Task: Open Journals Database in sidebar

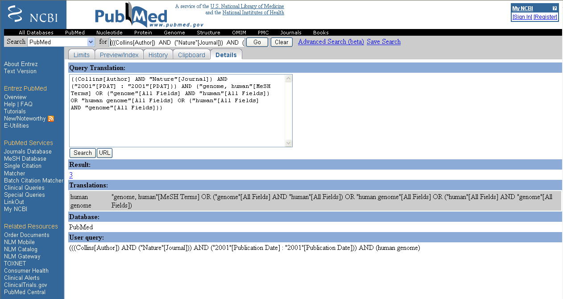Action: pos(28,152)
